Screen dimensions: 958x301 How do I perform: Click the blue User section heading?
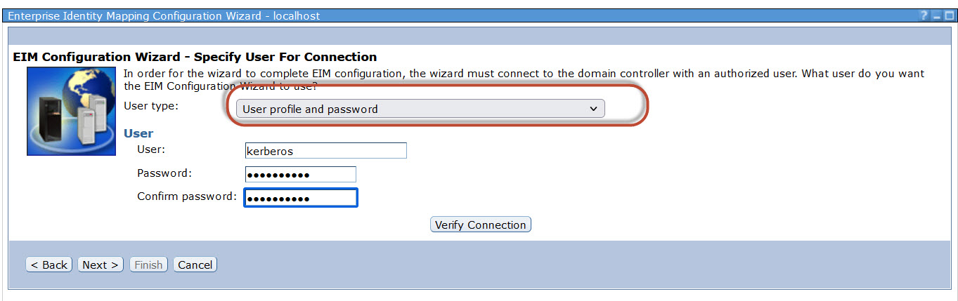[138, 133]
